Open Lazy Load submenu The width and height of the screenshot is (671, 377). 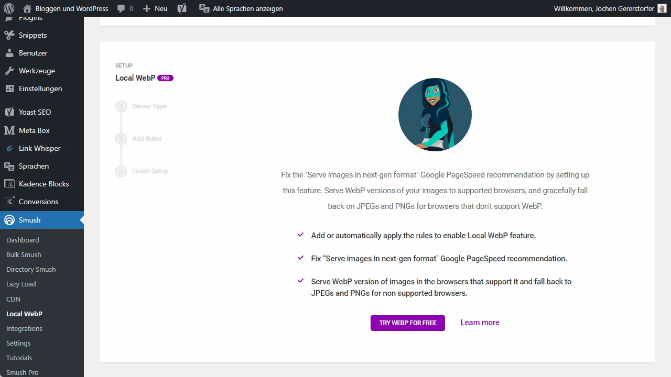(x=21, y=284)
